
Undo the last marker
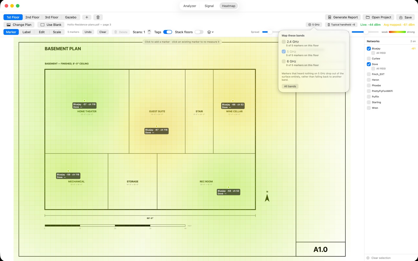88,32
